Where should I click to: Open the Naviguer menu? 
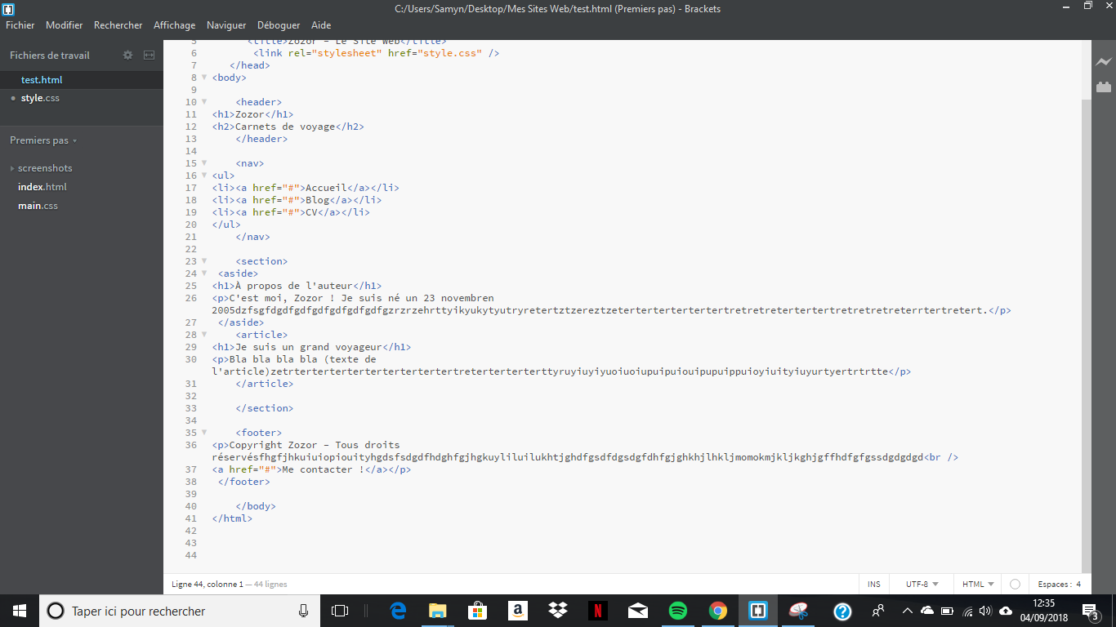point(225,24)
